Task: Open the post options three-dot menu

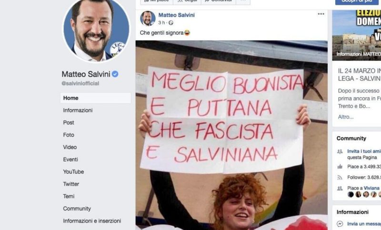Action: pyautogui.click(x=321, y=14)
